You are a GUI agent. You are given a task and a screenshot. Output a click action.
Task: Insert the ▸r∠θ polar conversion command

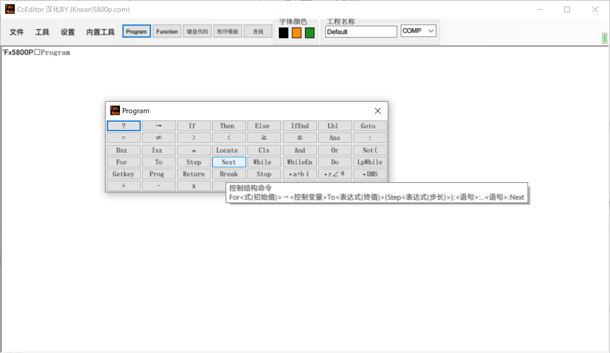pyautogui.click(x=335, y=174)
